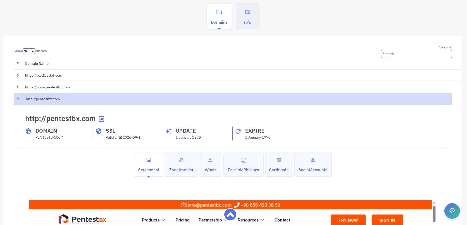Click the phone number +90 850 420 36 50
This screenshot has width=467, height=225.
tap(260, 205)
